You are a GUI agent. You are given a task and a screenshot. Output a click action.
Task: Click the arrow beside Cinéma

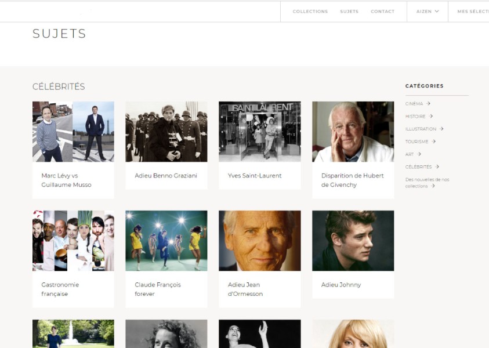coord(428,103)
